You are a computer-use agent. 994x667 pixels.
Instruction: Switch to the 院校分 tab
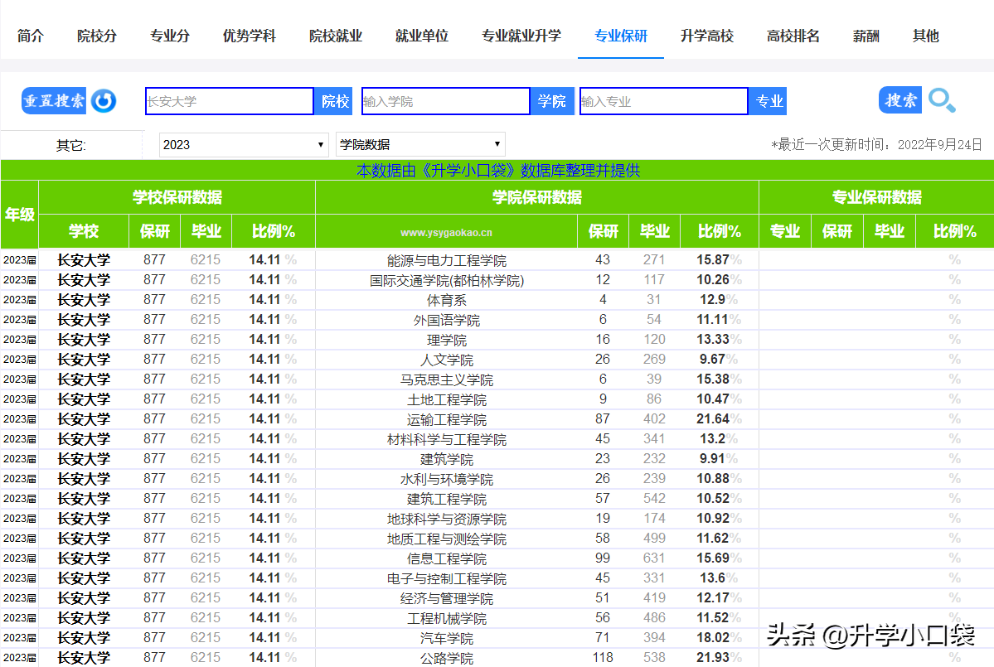(x=97, y=36)
